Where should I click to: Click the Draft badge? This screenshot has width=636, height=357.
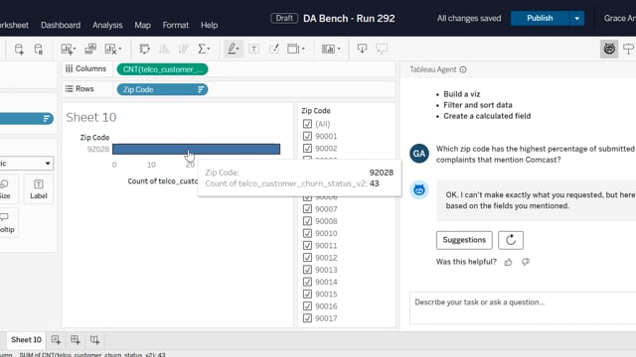pyautogui.click(x=284, y=18)
